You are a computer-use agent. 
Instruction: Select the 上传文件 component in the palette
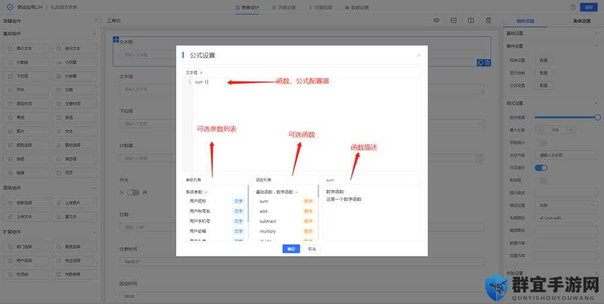pos(26,217)
